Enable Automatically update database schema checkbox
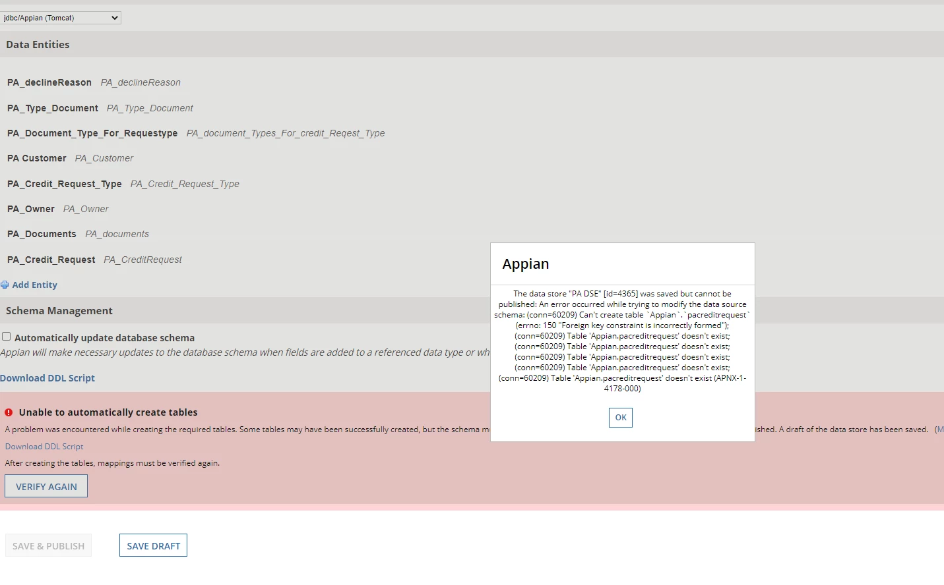 (6, 337)
